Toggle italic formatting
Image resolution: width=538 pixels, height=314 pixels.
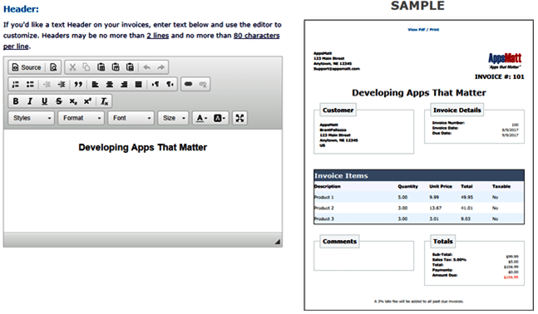tap(30, 101)
